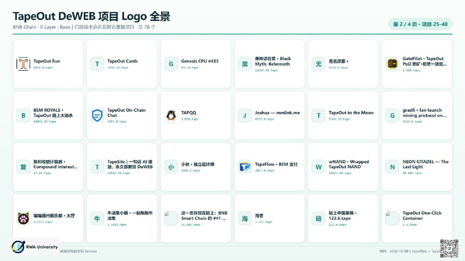Open the 433.0.tape link under Genesis CPU
The width and height of the screenshot is (465, 261).
[190, 68]
